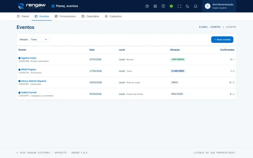This screenshot has height=158, width=253.
Task: Open the Isabel Correia event
Action: pyautogui.click(x=29, y=92)
